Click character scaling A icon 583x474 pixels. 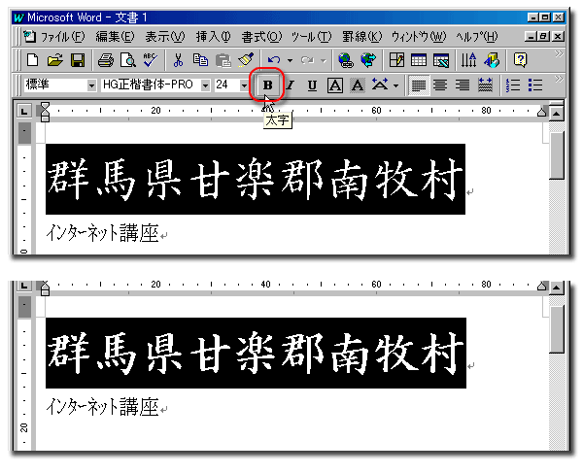coord(380,85)
